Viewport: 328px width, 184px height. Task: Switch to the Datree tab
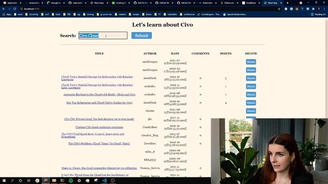(229, 3)
